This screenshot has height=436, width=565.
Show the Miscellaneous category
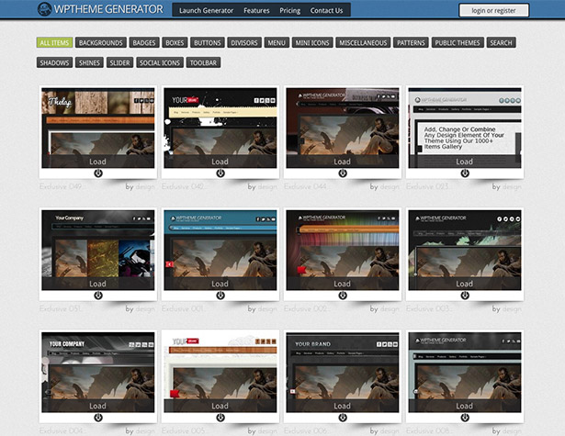click(363, 42)
